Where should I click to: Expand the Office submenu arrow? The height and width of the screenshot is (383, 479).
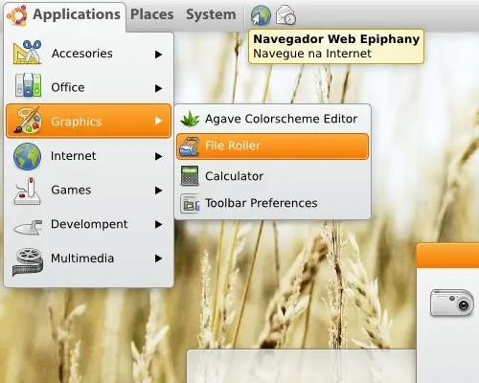tap(158, 88)
